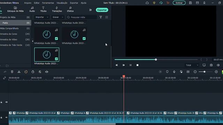Image resolution: width=223 pixels, height=125 pixels.
Task: Click the preview progress slider handle
Action: click(156, 59)
